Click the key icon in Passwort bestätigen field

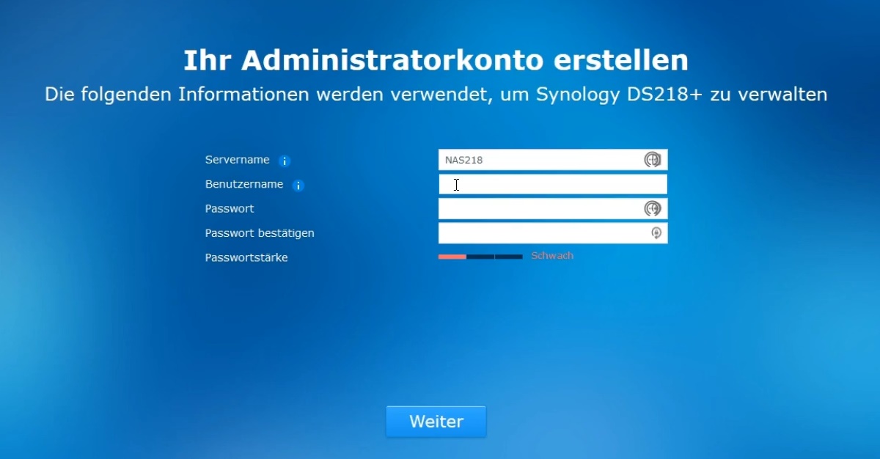(656, 233)
